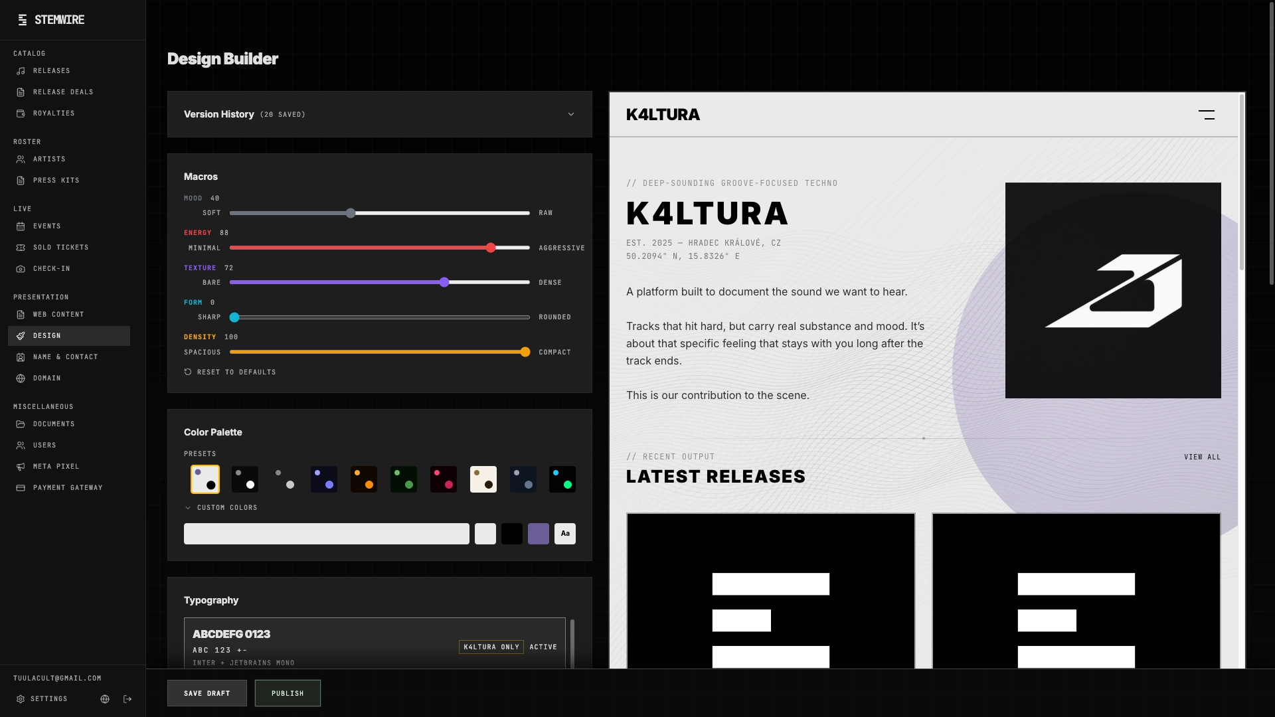
Task: Select the cream brown preset palette
Action: (483, 479)
